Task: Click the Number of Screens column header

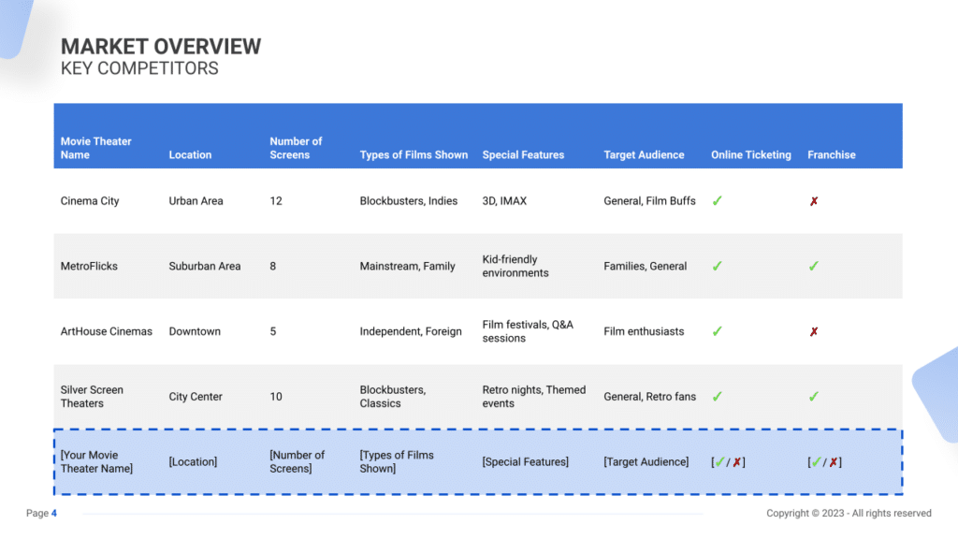Action: tap(296, 148)
